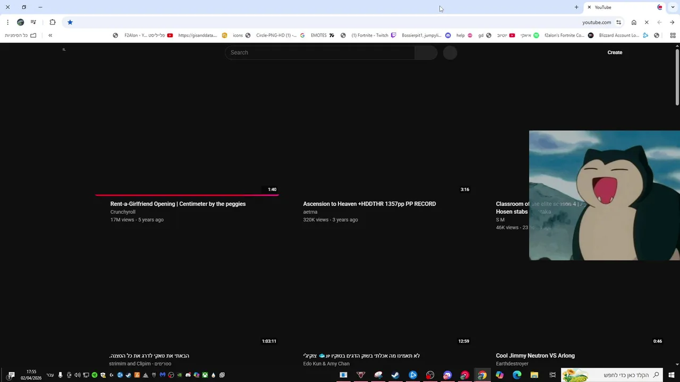Open the Fortnite - Twitch bookmark

pos(373,36)
